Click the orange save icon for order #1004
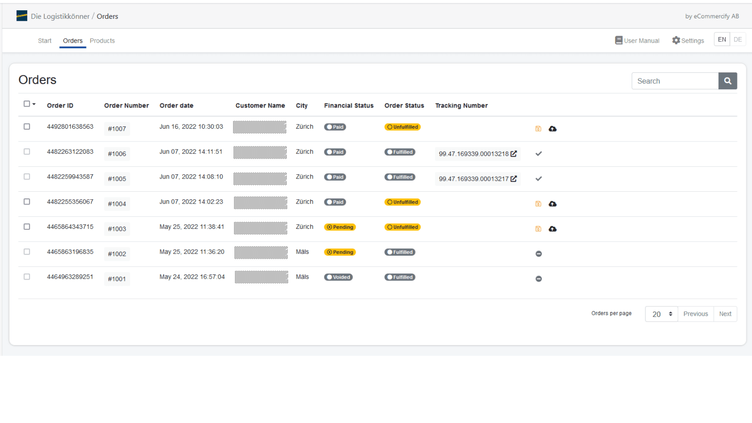The image size is (752, 423). pyautogui.click(x=538, y=204)
